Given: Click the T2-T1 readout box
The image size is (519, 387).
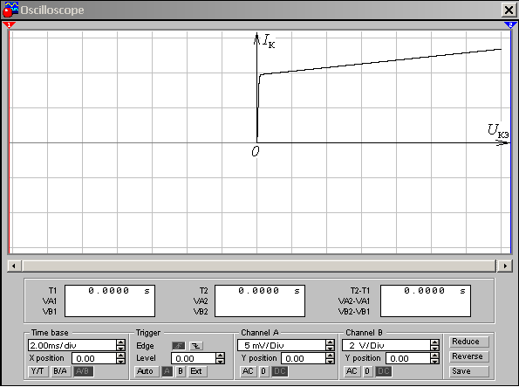Looking at the screenshot, I should 426,301.
